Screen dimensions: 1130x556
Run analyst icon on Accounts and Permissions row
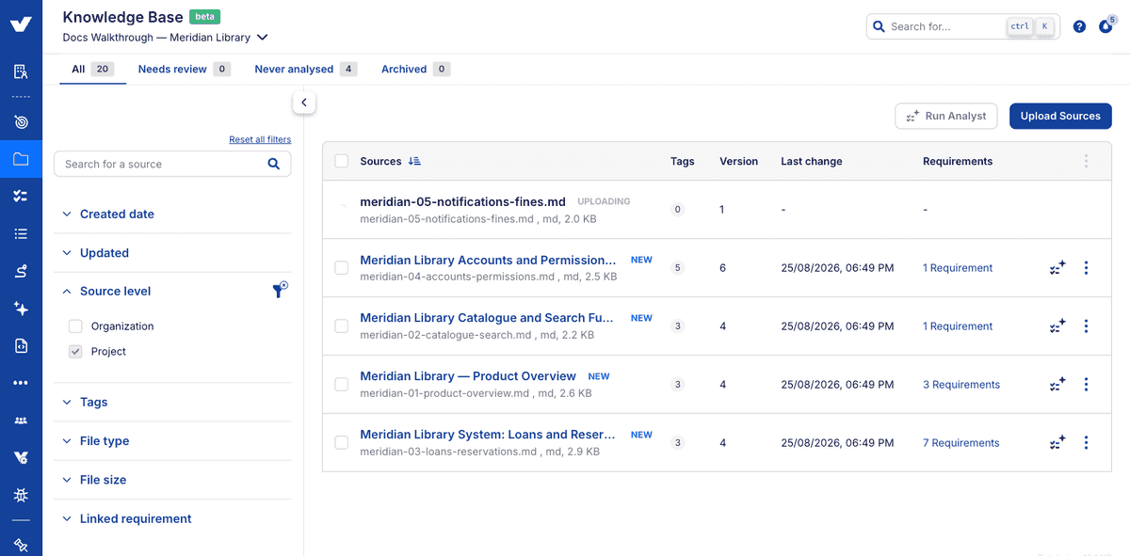1057,268
